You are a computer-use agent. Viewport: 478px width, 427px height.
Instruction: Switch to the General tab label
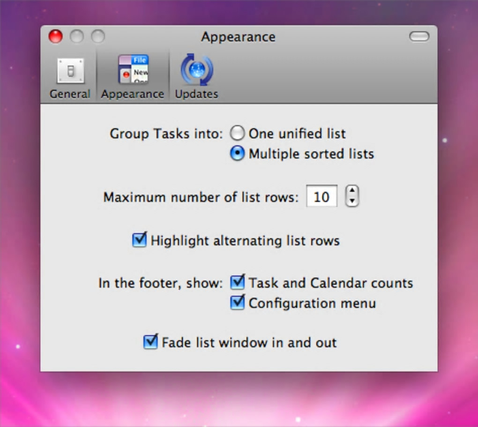point(70,94)
